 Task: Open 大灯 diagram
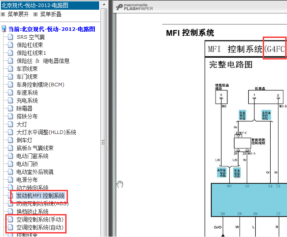click(22, 124)
